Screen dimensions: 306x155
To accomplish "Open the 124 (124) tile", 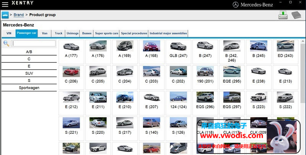I will (178, 103).
